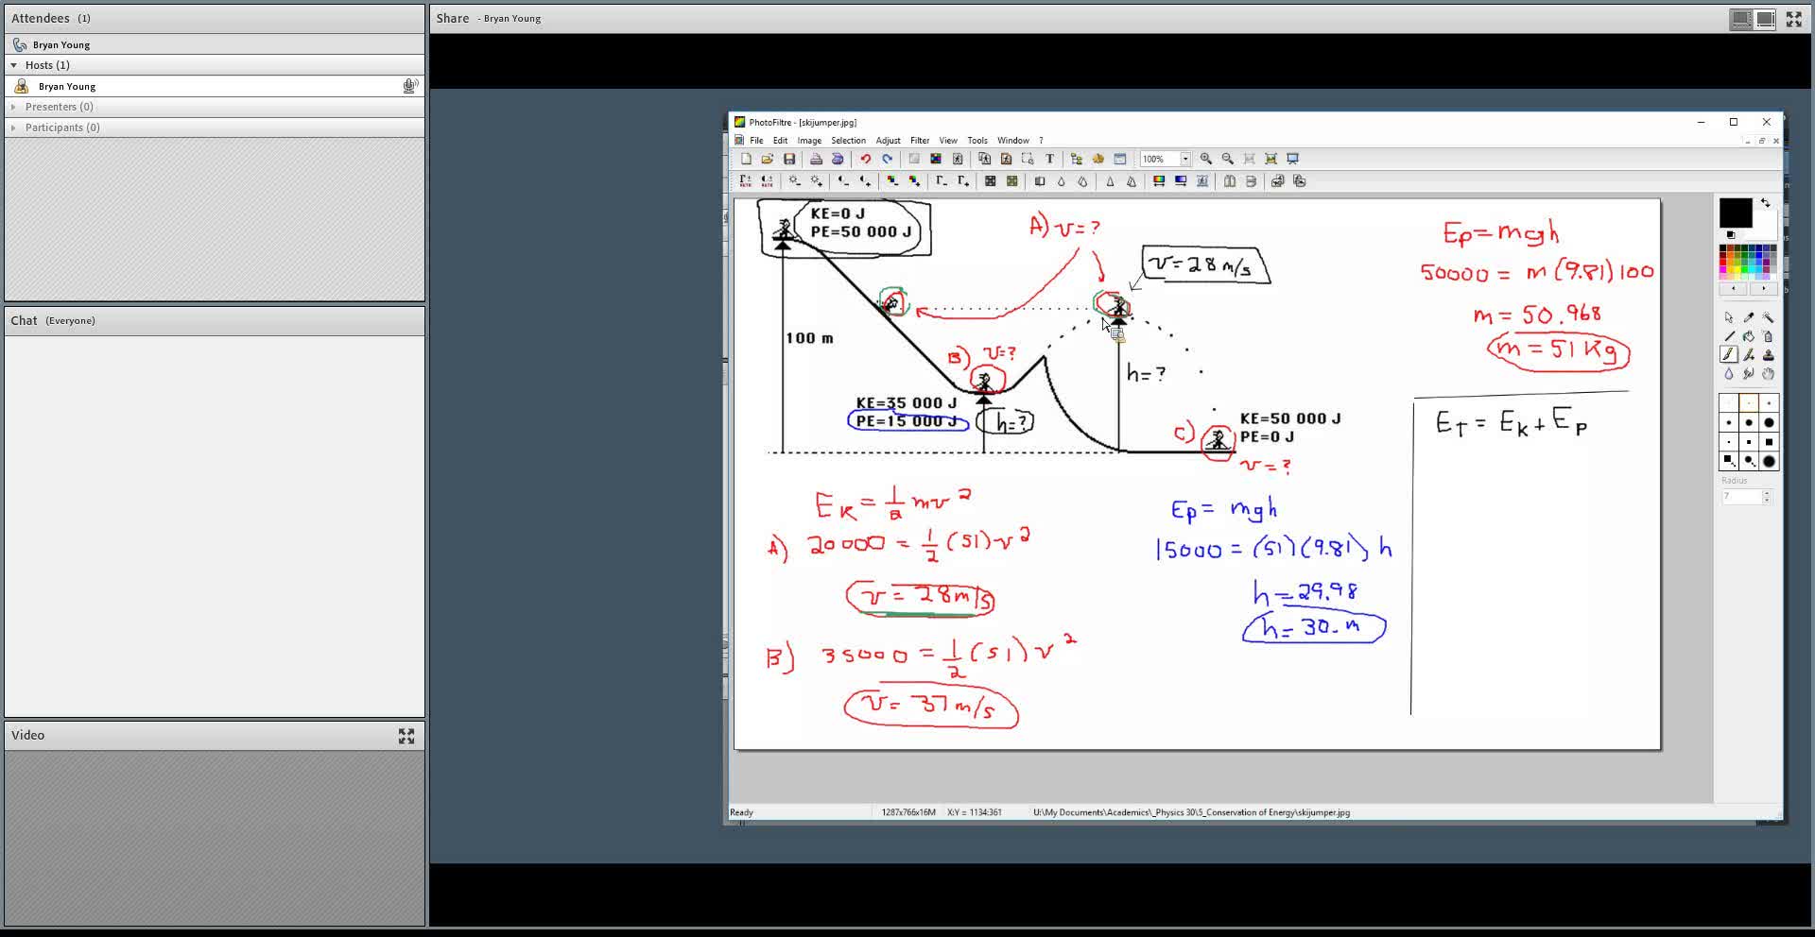Open the File menu

pos(756,141)
